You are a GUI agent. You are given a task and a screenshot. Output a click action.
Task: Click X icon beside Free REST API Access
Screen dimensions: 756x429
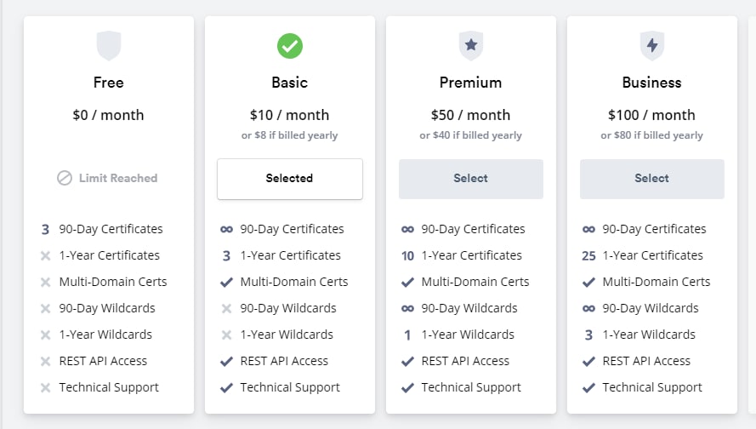pos(45,361)
